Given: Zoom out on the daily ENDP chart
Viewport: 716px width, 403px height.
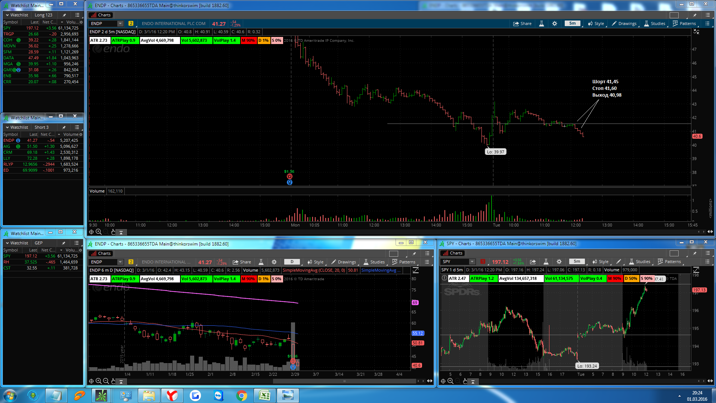Looking at the screenshot, I should (x=106, y=381).
